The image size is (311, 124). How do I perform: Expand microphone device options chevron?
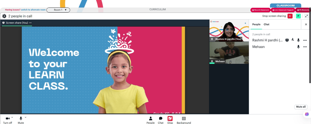(x=26, y=117)
